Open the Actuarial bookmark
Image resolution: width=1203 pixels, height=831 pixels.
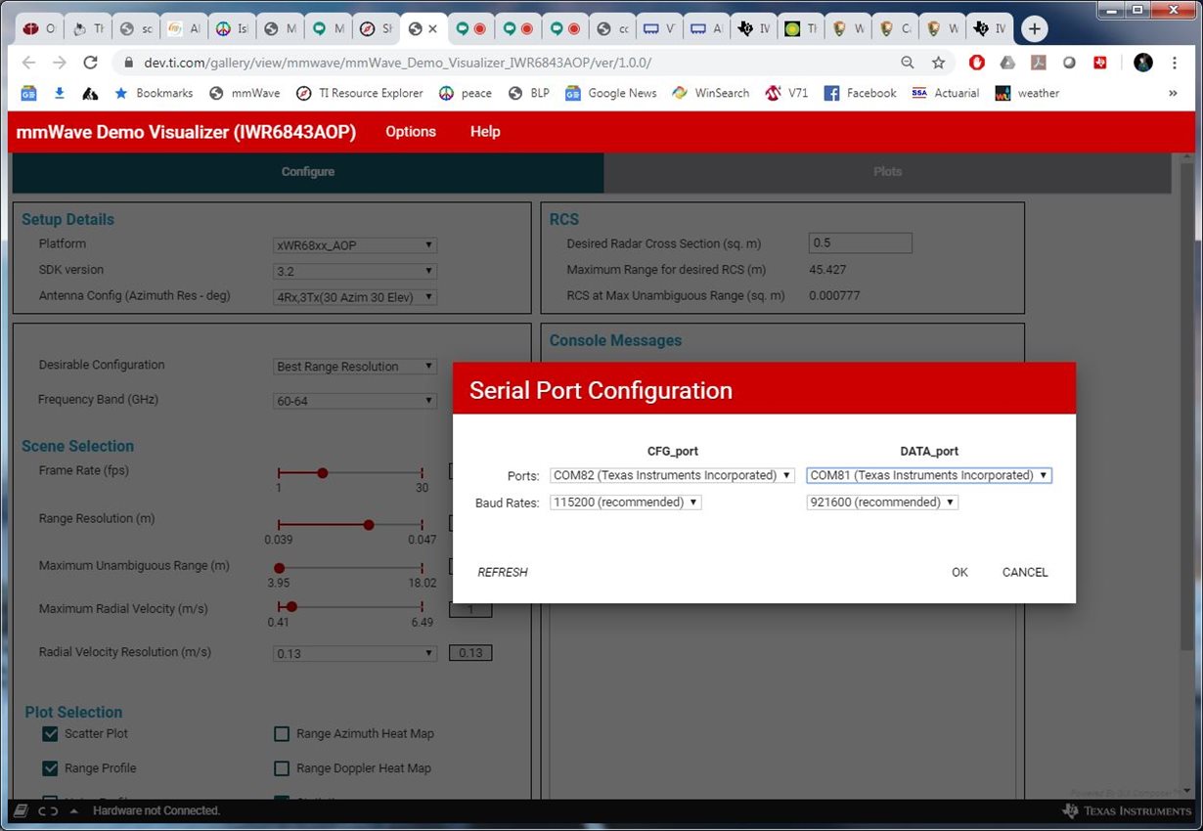point(946,93)
